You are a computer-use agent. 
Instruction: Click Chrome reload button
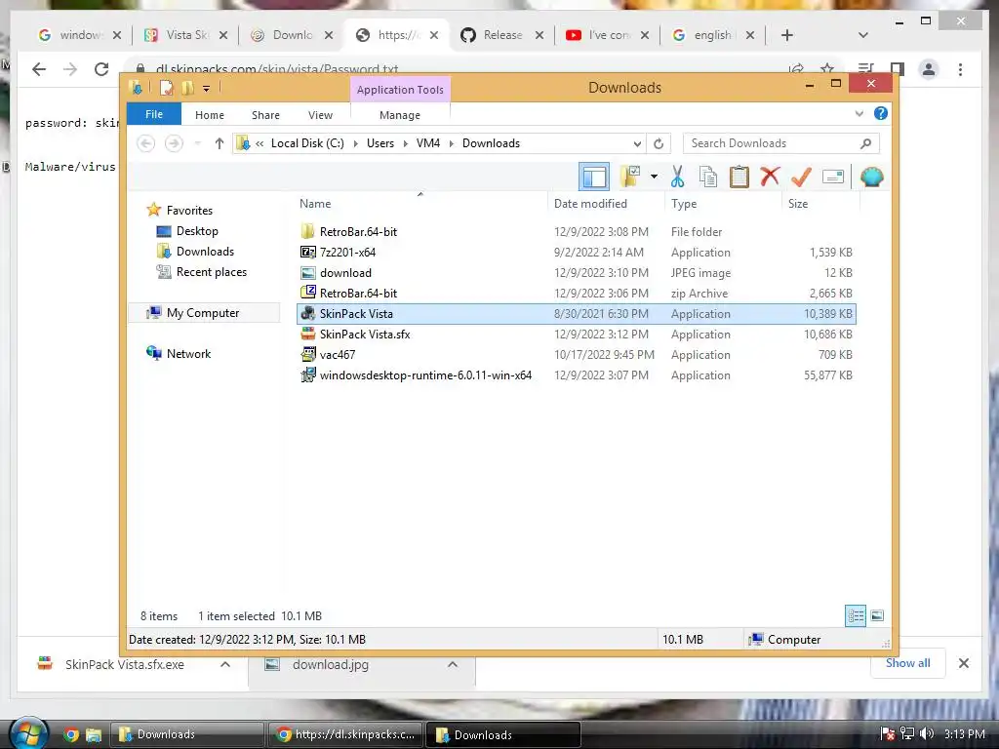click(x=101, y=69)
